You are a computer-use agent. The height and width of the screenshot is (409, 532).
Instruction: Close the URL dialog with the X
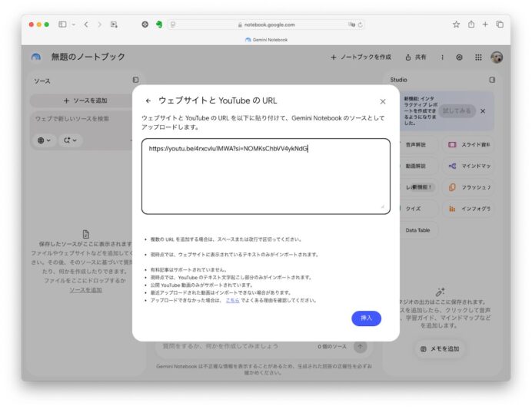click(x=383, y=101)
